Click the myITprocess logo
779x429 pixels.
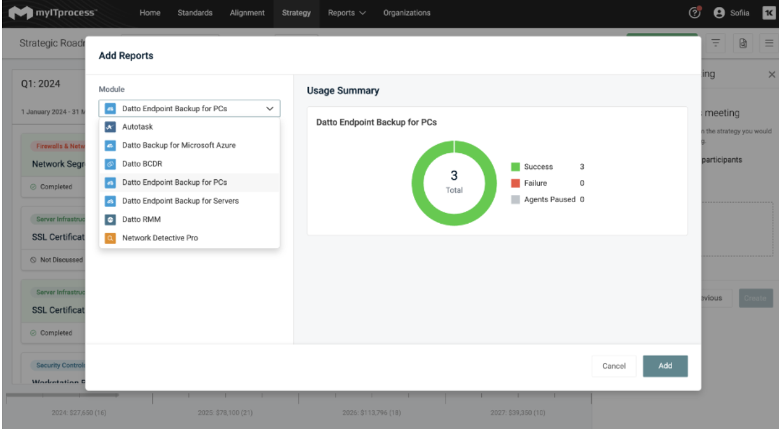tap(52, 13)
